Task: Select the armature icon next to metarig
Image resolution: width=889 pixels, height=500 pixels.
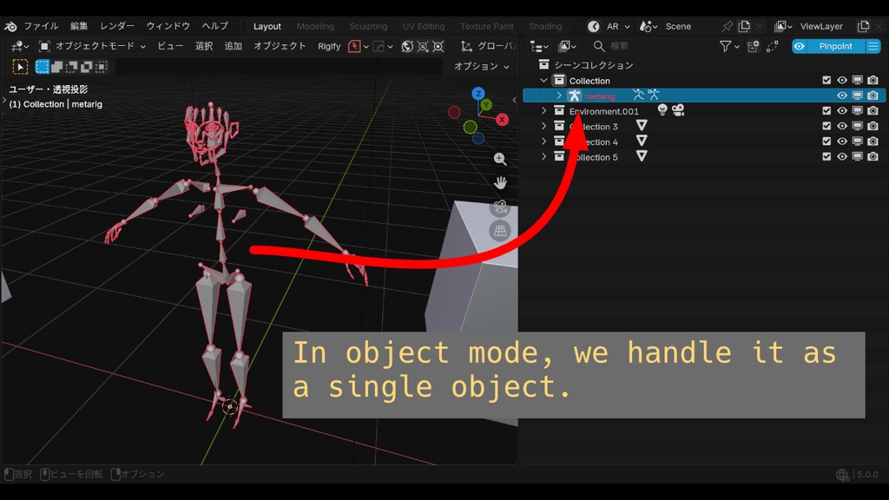Action: click(575, 95)
